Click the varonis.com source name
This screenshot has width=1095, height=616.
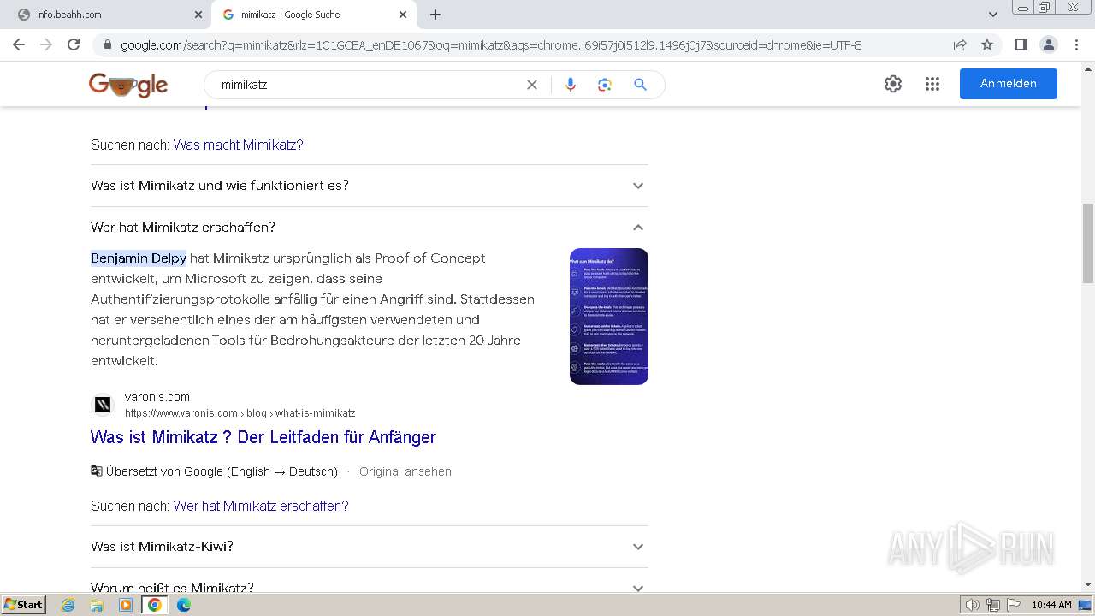[x=157, y=397]
